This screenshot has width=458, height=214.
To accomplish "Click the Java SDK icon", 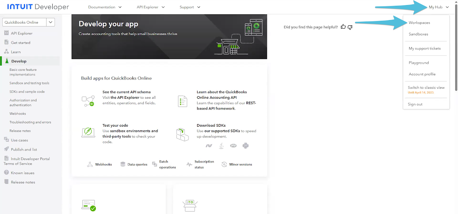I will (222, 146).
